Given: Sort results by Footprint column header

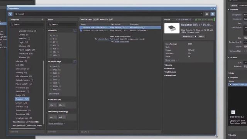Looking at the screenshot, I should pyautogui.click(x=134, y=24).
